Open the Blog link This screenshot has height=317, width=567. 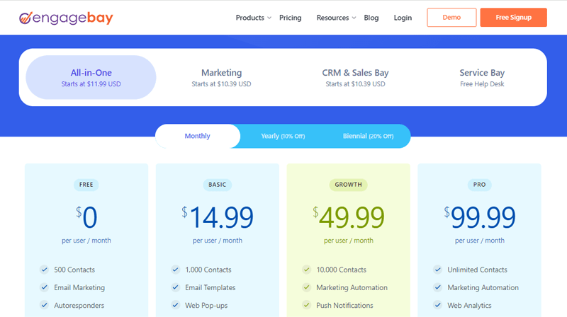pos(371,18)
